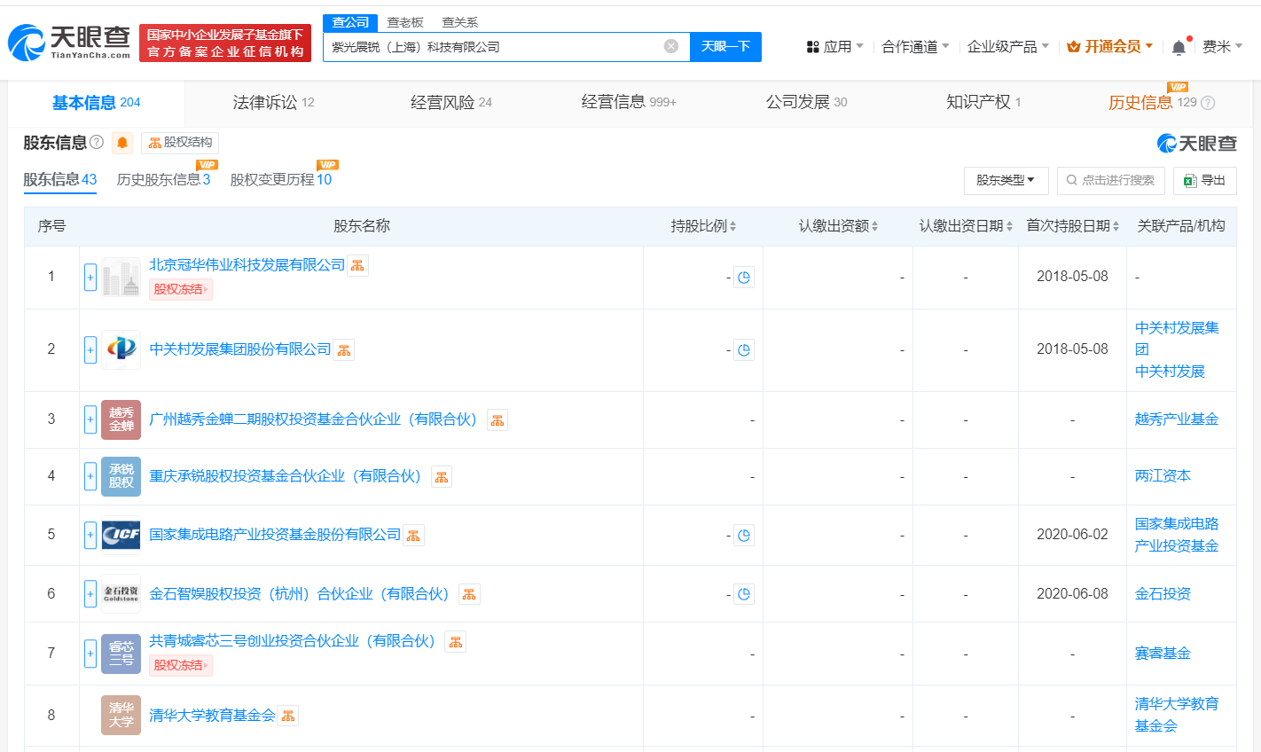The image size is (1261, 752).
Task: Open equity structure icon for 清华大学教育基金会
Action: tap(287, 716)
